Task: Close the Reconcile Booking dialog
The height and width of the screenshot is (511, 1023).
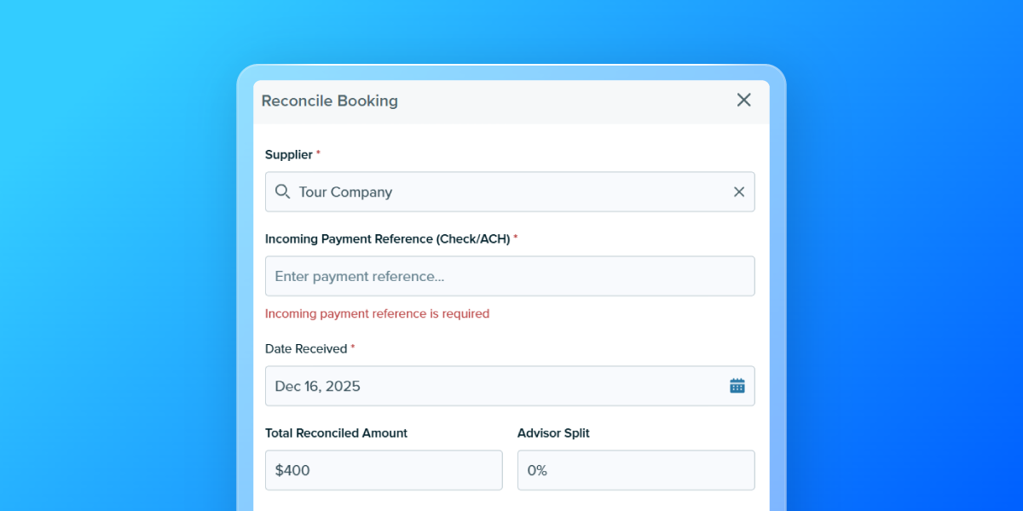Action: (x=743, y=100)
